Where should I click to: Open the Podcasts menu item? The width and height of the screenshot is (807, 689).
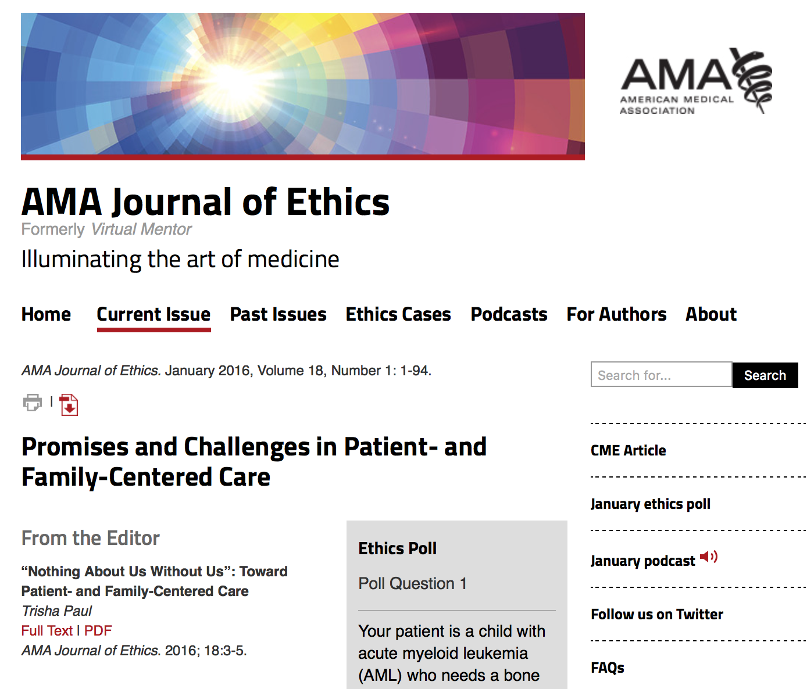point(509,314)
